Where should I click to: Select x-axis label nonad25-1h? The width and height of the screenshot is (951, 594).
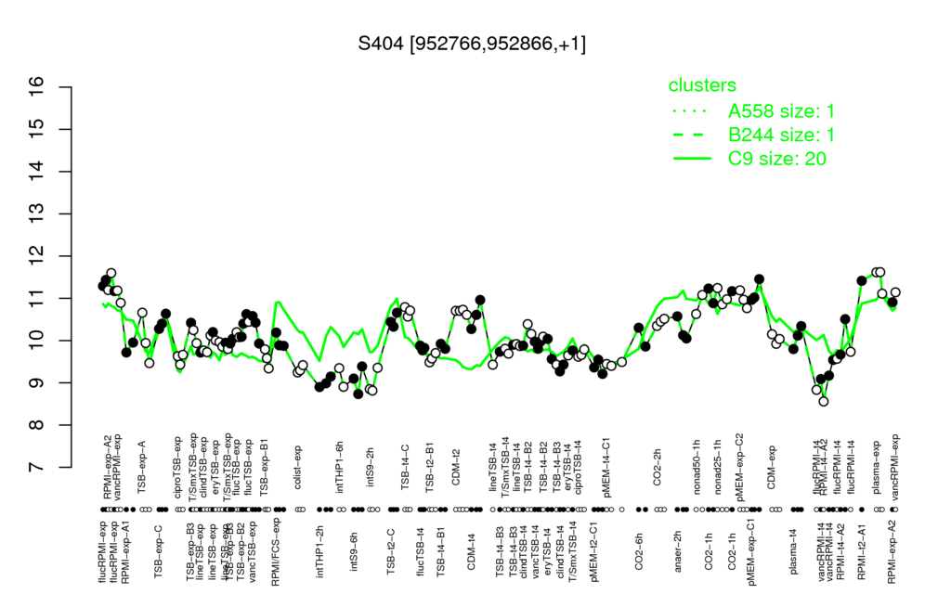pyautogui.click(x=718, y=467)
